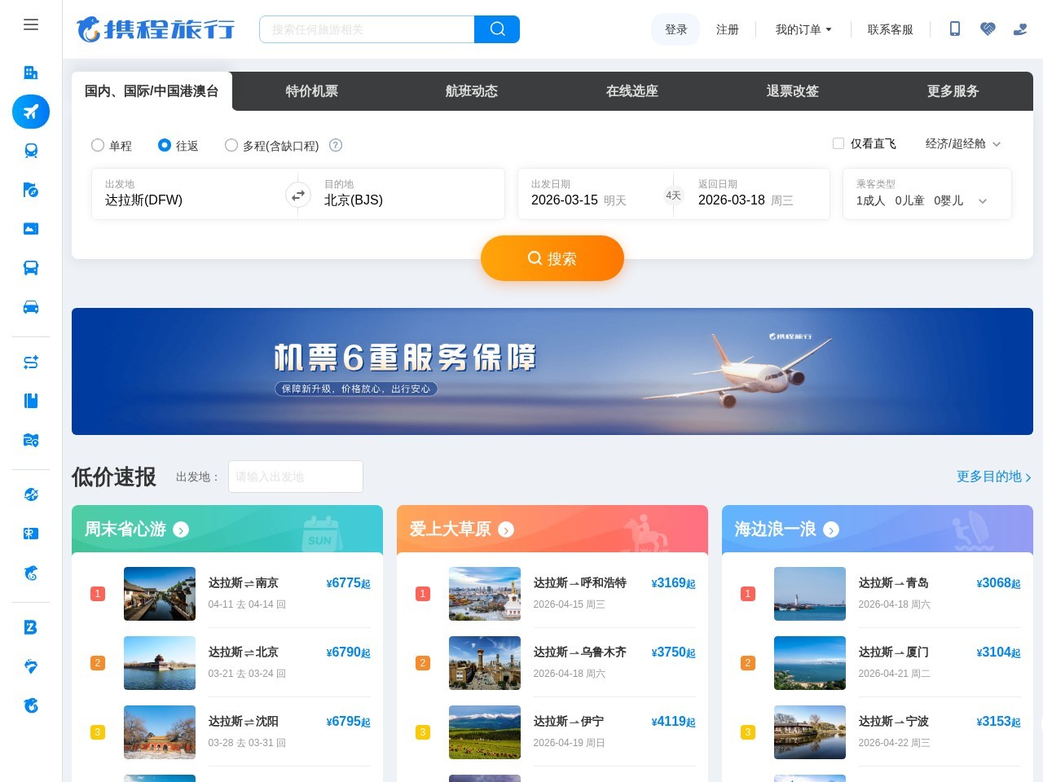Click the 低价速报 departure city input field
1043x782 pixels.
[x=295, y=477]
